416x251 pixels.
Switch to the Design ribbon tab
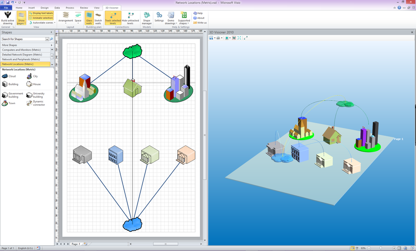pyautogui.click(x=44, y=8)
